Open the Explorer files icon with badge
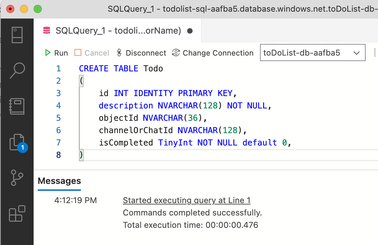378x245 pixels. [17, 142]
